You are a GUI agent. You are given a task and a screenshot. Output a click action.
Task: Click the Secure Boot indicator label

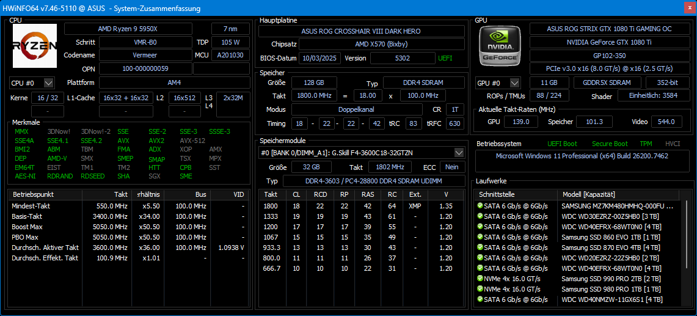(x=610, y=144)
